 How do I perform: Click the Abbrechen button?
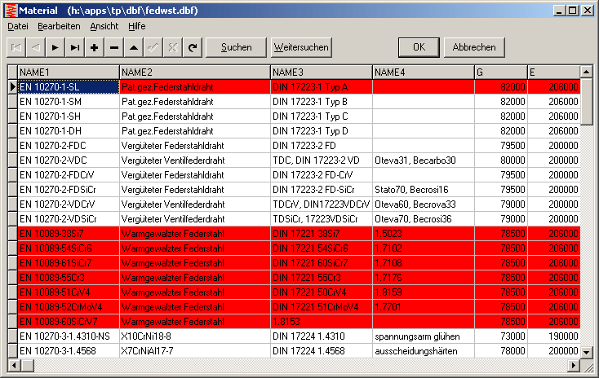(x=474, y=47)
